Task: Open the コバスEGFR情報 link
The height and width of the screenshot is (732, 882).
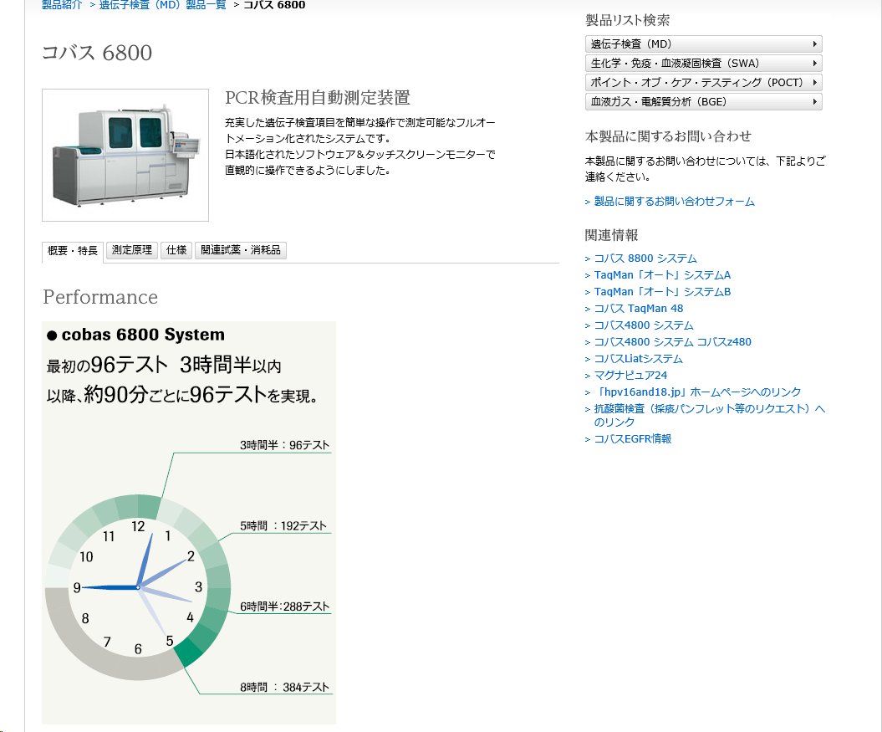Action: (x=633, y=438)
